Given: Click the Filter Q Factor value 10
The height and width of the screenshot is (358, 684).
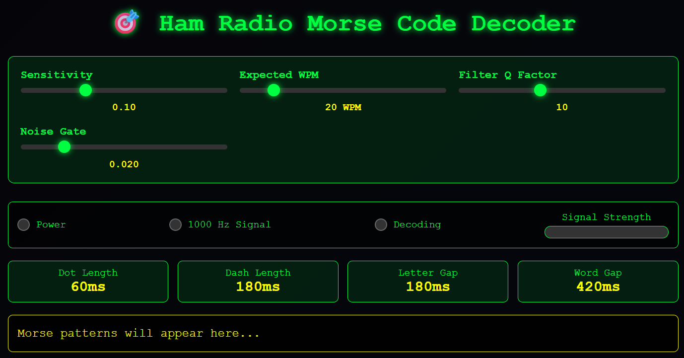Looking at the screenshot, I should point(562,107).
